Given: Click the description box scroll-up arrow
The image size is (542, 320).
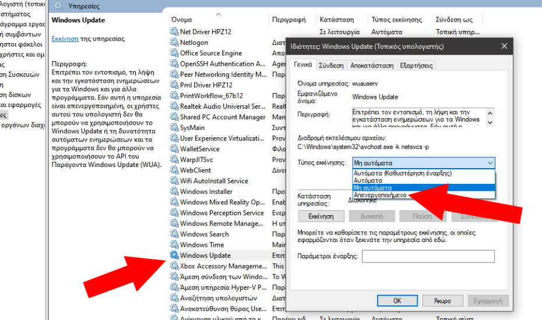Looking at the screenshot, I should 490,113.
